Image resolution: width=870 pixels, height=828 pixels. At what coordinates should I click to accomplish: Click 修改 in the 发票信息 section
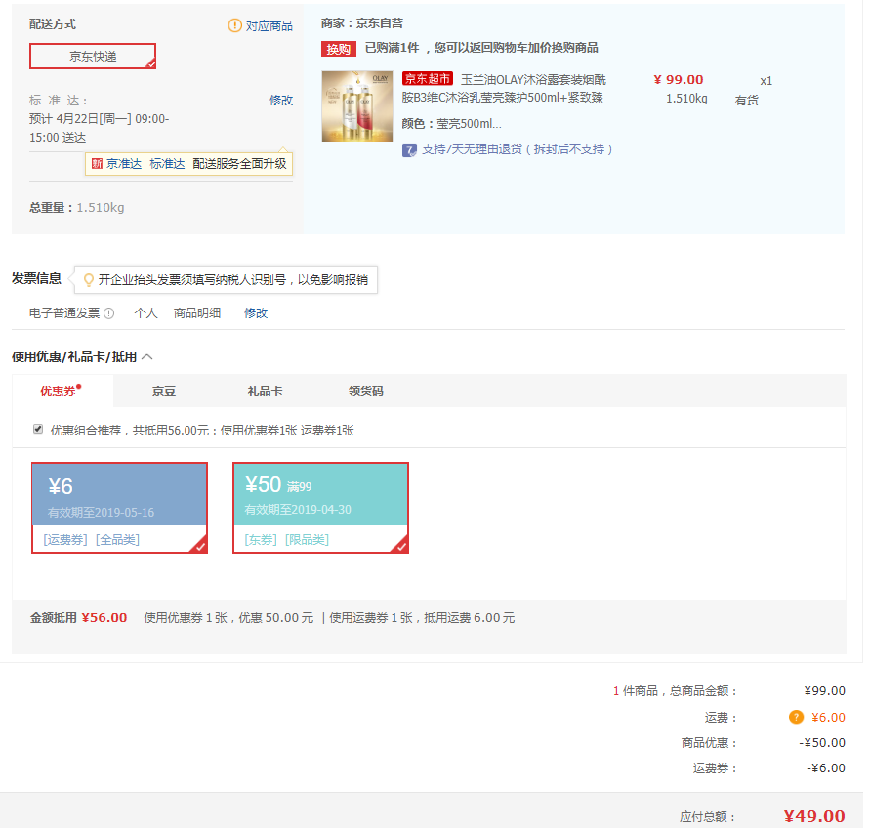[256, 313]
